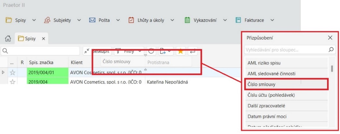Click the Přizpůsobení panel scrollbar thumb
Viewport: 340px width, 134px height.
click(x=332, y=68)
